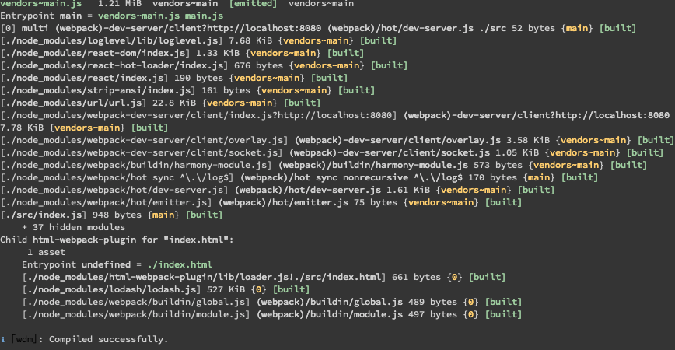675x350 pixels.
Task: Click 'Entrypoint undefined' text
Action: click(76, 264)
